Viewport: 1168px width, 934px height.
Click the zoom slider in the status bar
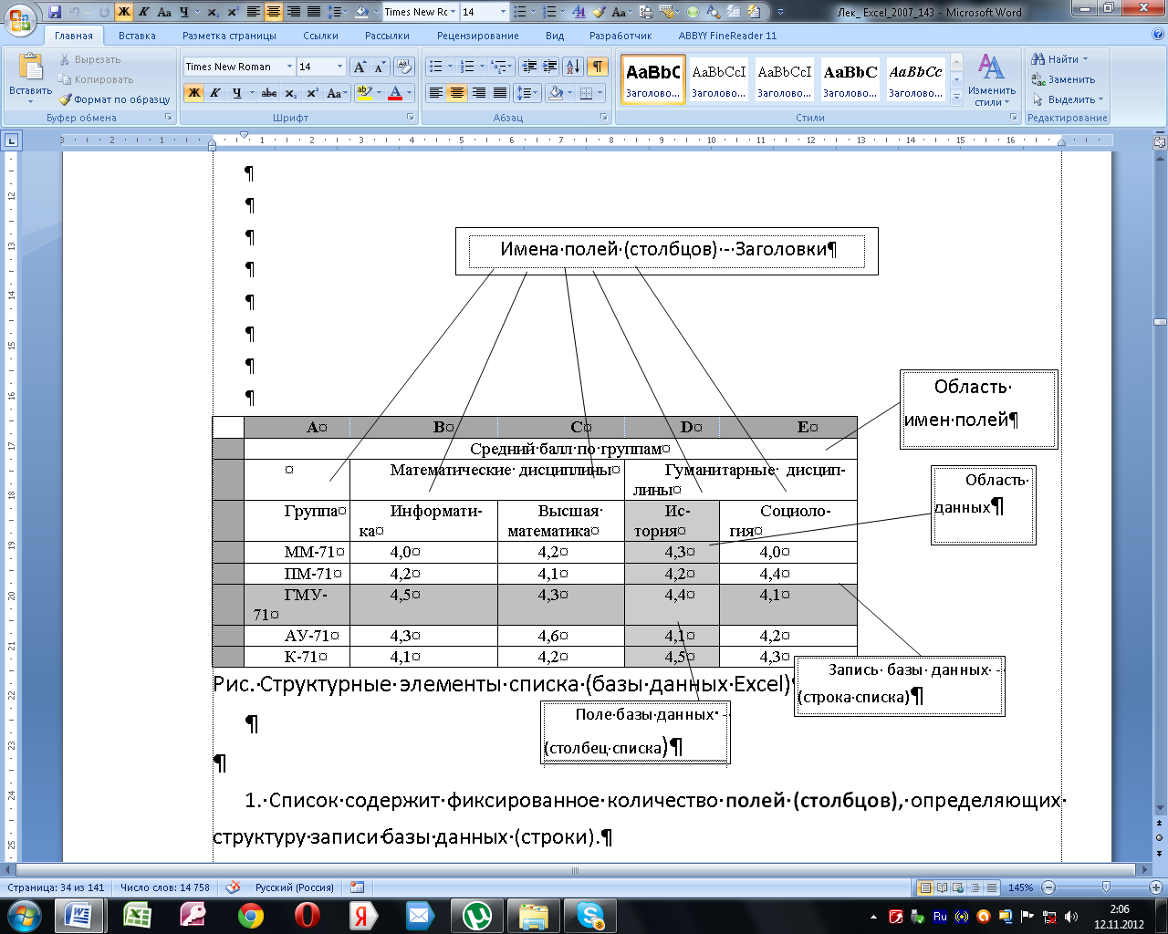[x=1106, y=887]
